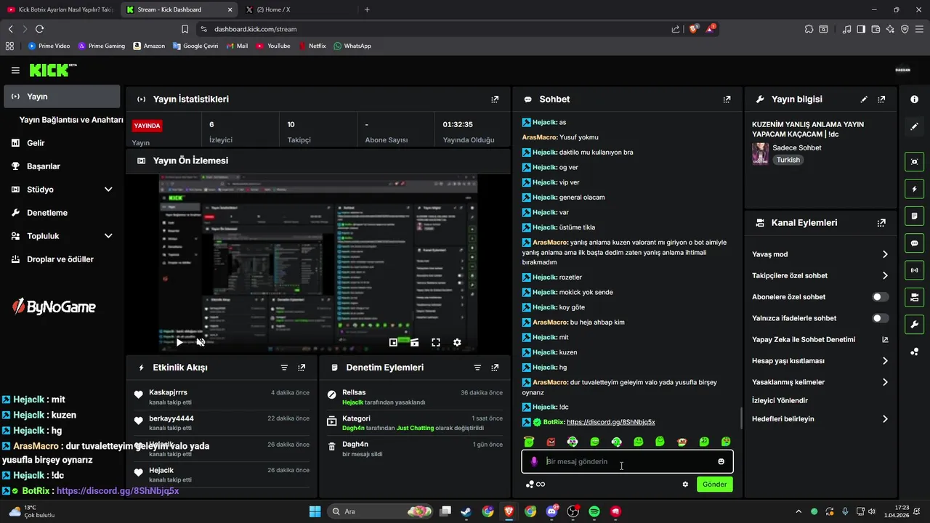Open the info icon in the right sidebar

(914, 100)
